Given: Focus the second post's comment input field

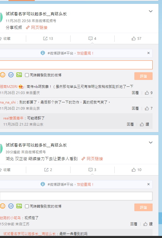Looking at the screenshot, I should [x=76, y=196].
